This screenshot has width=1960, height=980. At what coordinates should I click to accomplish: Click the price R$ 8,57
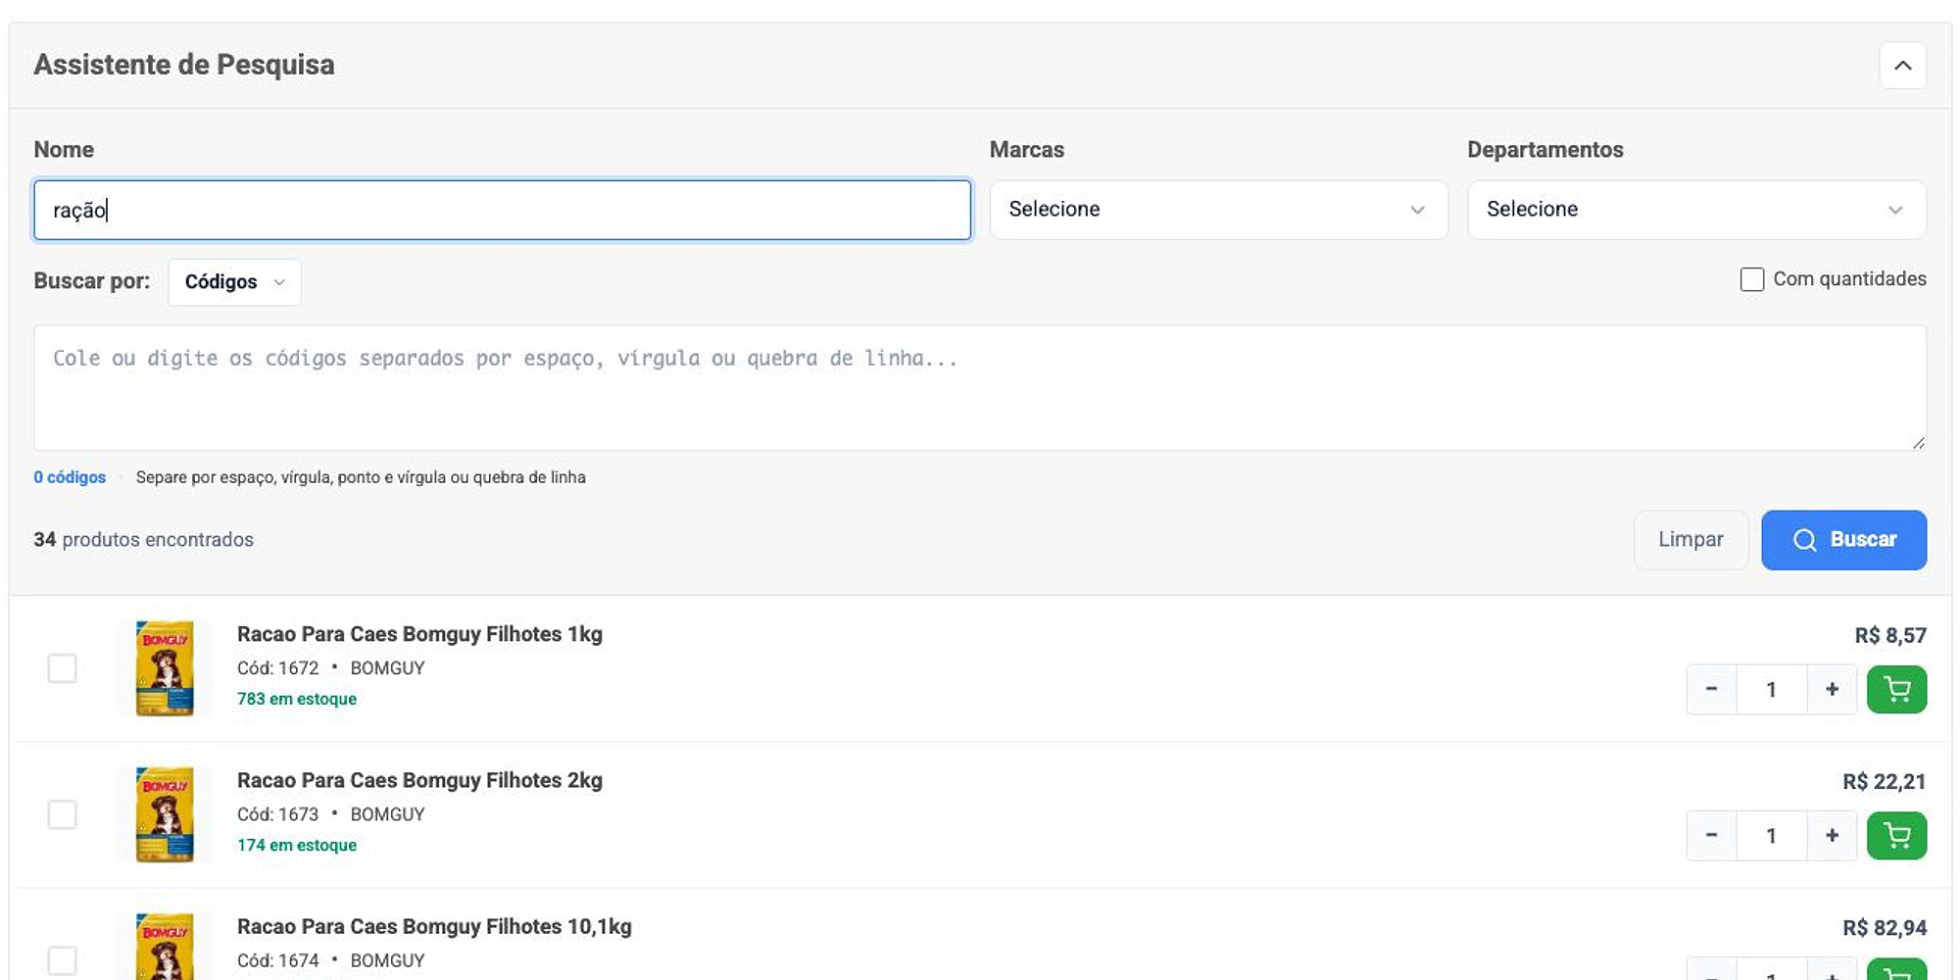click(x=1890, y=635)
